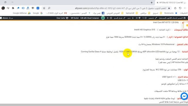The width and height of the screenshot is (188, 106).
Task: Click the 'DDR3L' RAM specification text
Action: [x=149, y=37]
